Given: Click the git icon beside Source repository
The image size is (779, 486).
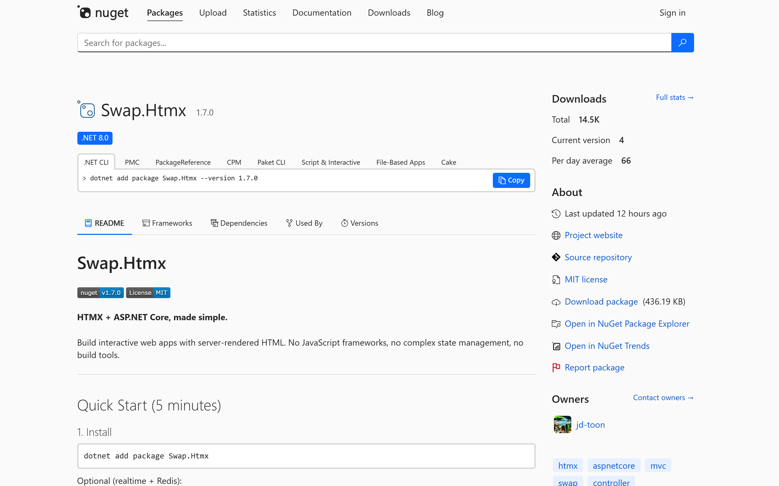Looking at the screenshot, I should [556, 258].
